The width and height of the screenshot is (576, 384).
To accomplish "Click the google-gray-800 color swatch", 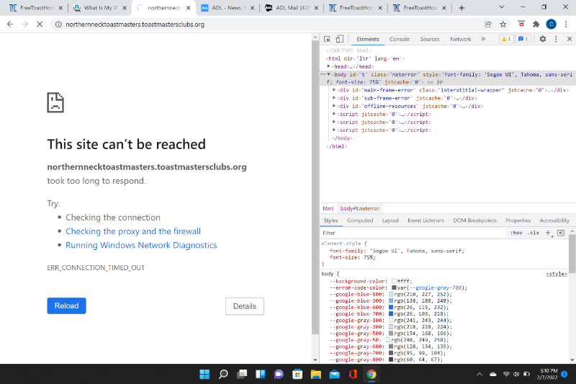I will click(x=391, y=360).
